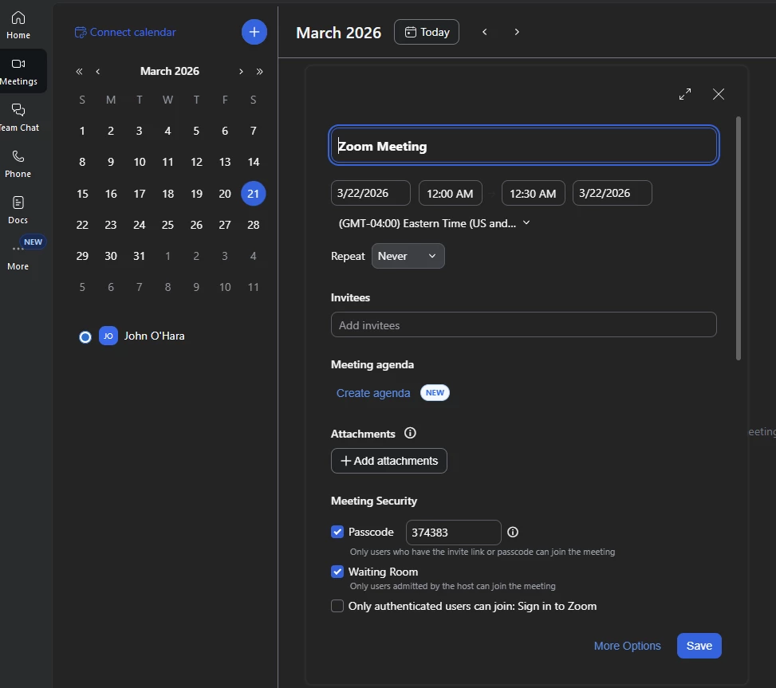Open the end date 3/22/2026 field
Viewport: 776px width, 688px height.
[613, 194]
